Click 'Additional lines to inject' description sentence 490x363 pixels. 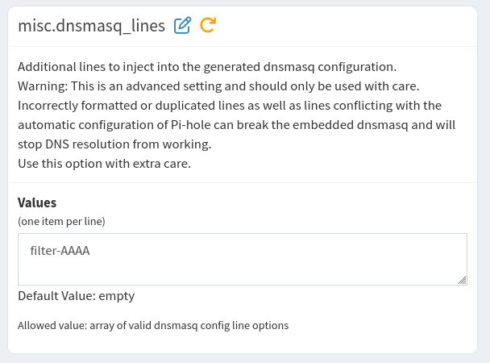click(207, 67)
